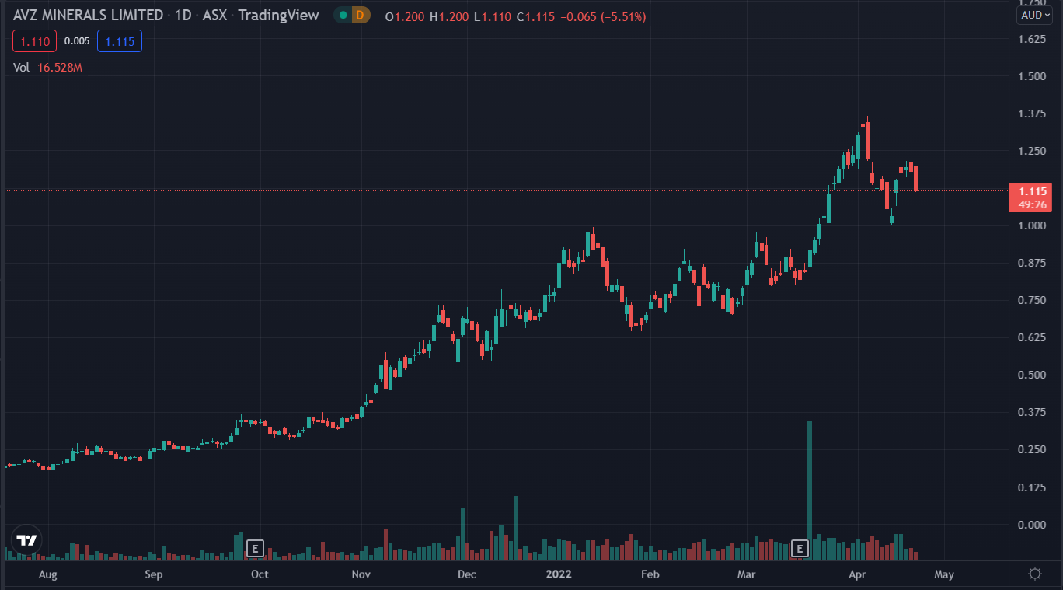The height and width of the screenshot is (590, 1063).
Task: Click the 1.000 level on price scale
Action: point(1033,225)
